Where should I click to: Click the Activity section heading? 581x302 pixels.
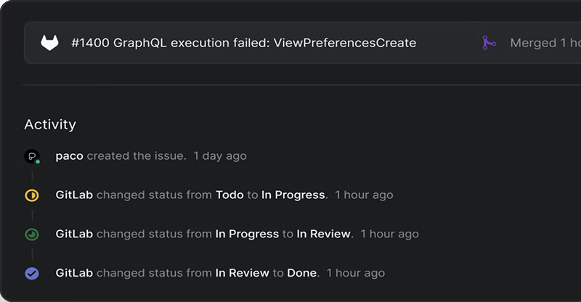(50, 125)
